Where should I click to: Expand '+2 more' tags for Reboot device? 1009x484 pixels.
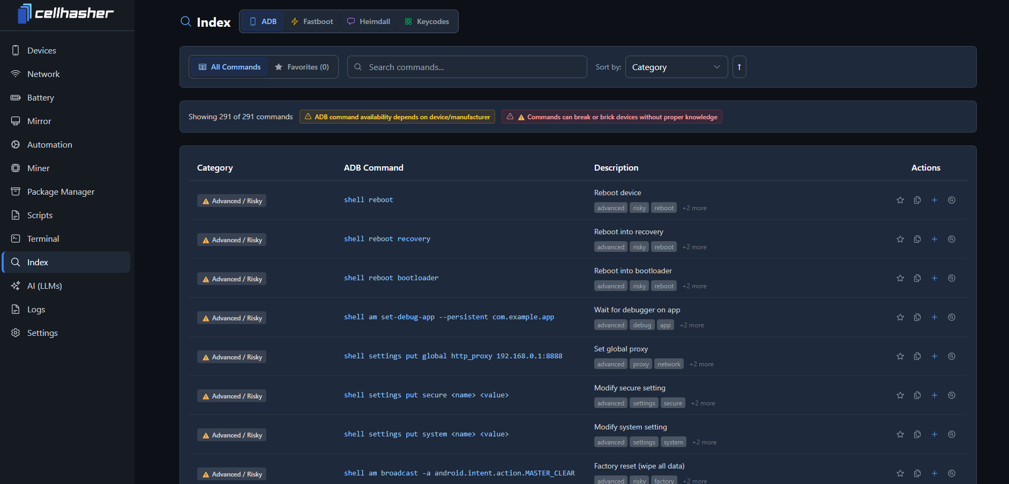coord(694,208)
